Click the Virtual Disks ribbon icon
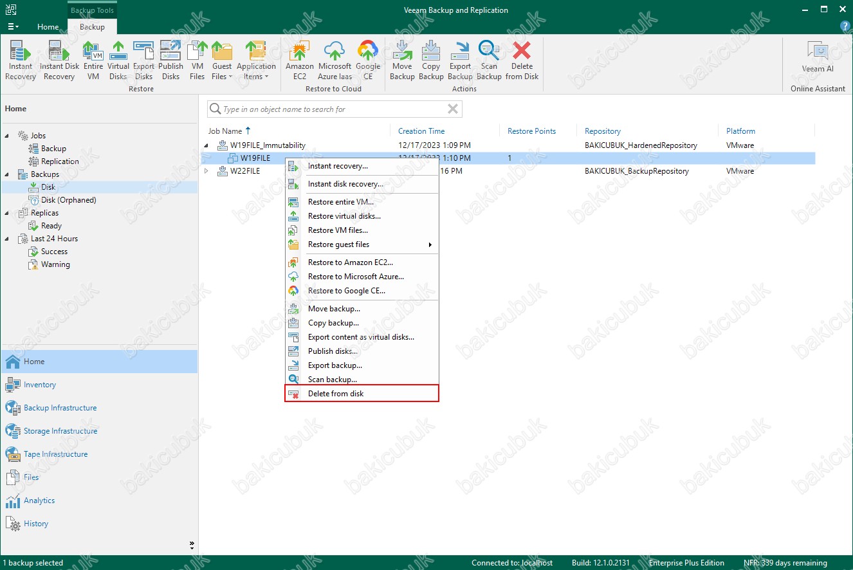The image size is (853, 570). [118, 60]
